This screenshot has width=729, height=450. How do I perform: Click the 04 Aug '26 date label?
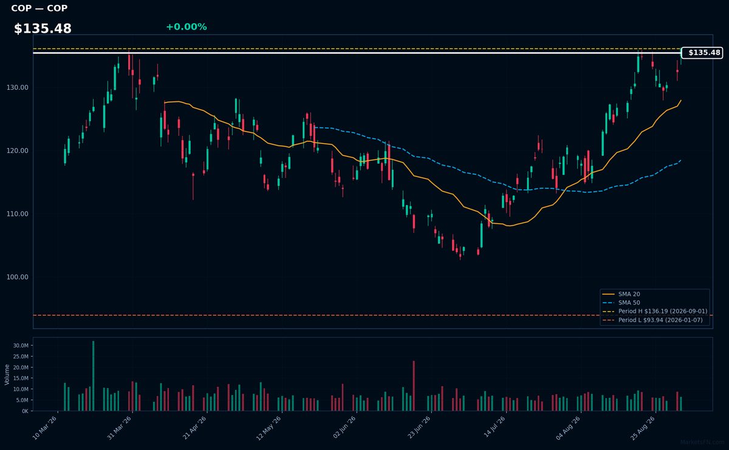(x=568, y=428)
